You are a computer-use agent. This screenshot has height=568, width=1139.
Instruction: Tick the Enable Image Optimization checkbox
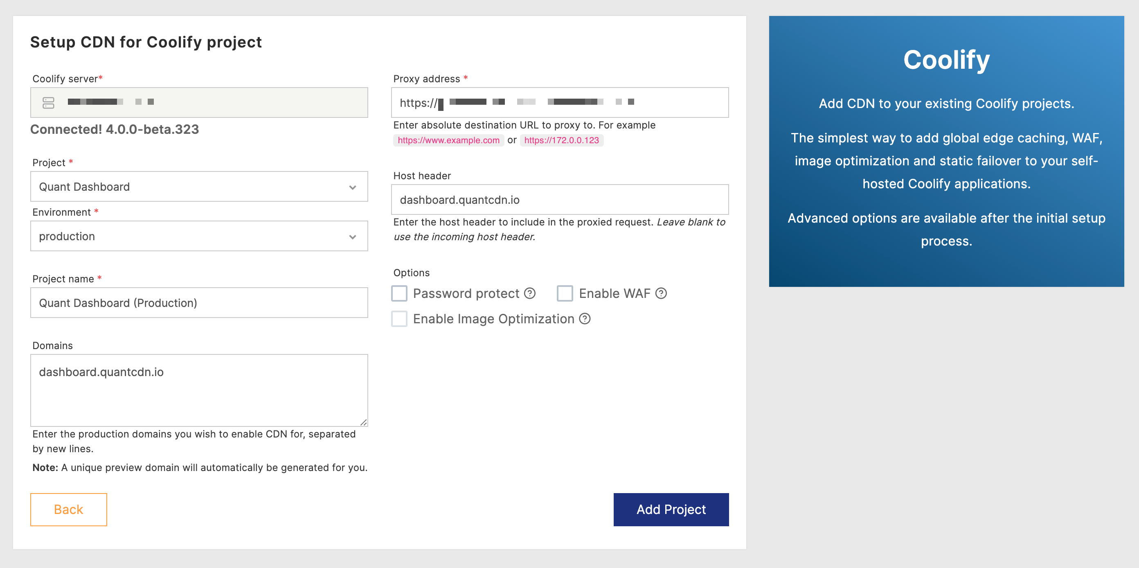(x=399, y=318)
